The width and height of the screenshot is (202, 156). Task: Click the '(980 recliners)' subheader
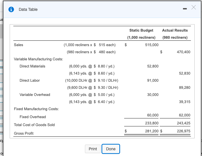[175, 37]
